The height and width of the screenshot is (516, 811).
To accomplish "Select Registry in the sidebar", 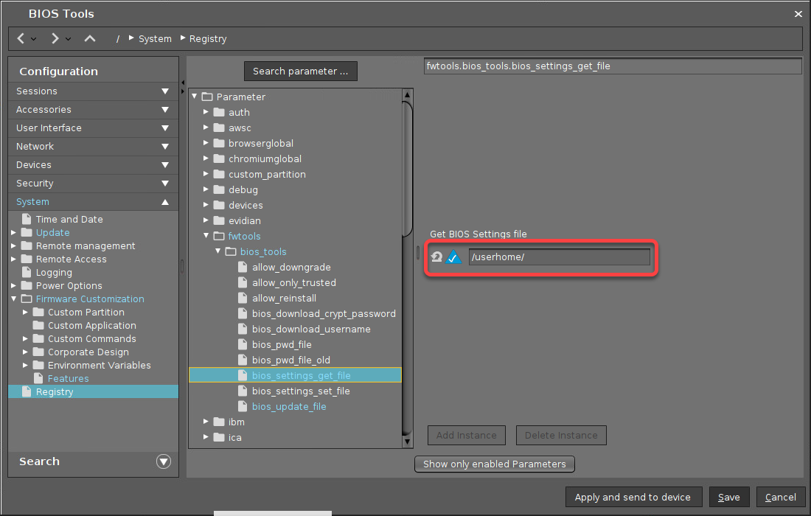I will [55, 391].
